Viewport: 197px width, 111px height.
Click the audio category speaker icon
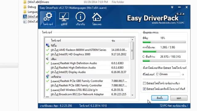pyautogui.click(x=47, y=59)
